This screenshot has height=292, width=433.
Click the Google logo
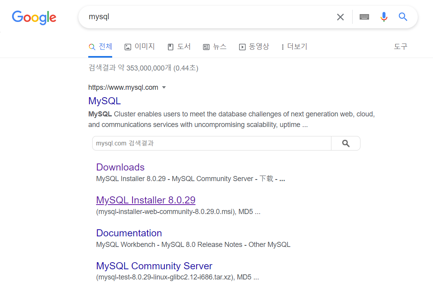click(x=34, y=18)
